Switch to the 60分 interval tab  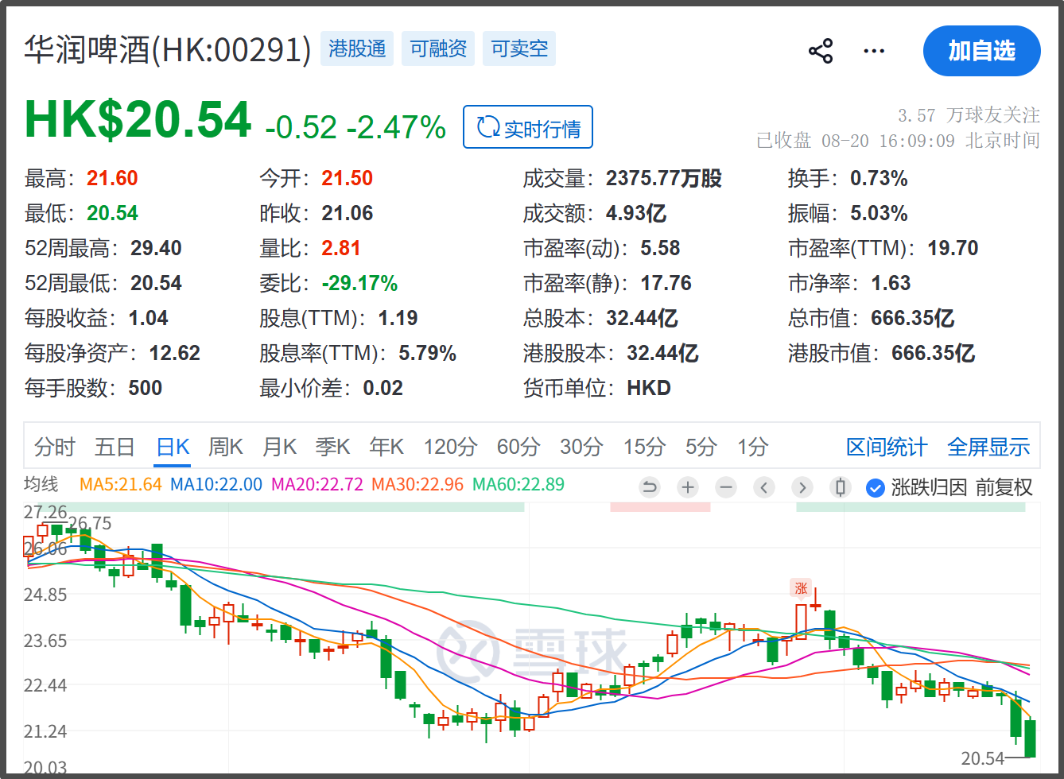pos(518,448)
